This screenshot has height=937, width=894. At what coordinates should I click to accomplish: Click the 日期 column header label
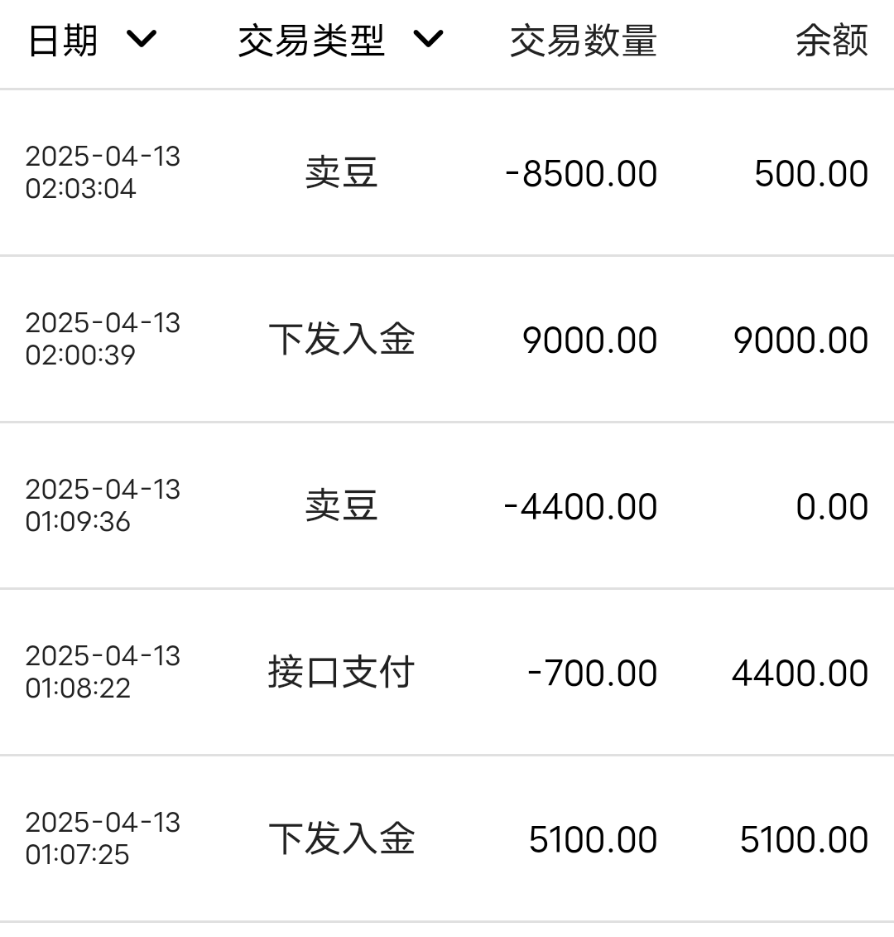(63, 41)
